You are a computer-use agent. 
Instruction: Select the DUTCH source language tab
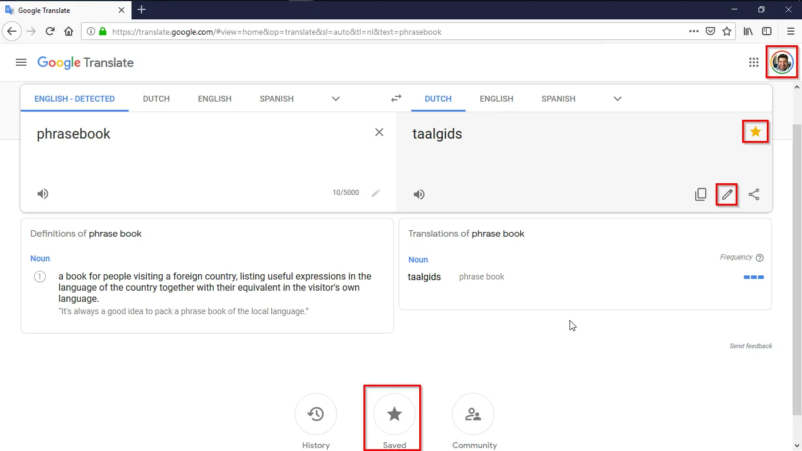pos(156,99)
